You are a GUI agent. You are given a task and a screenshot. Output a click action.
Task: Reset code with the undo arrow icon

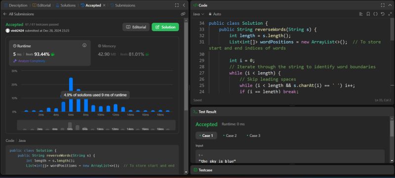383,14
